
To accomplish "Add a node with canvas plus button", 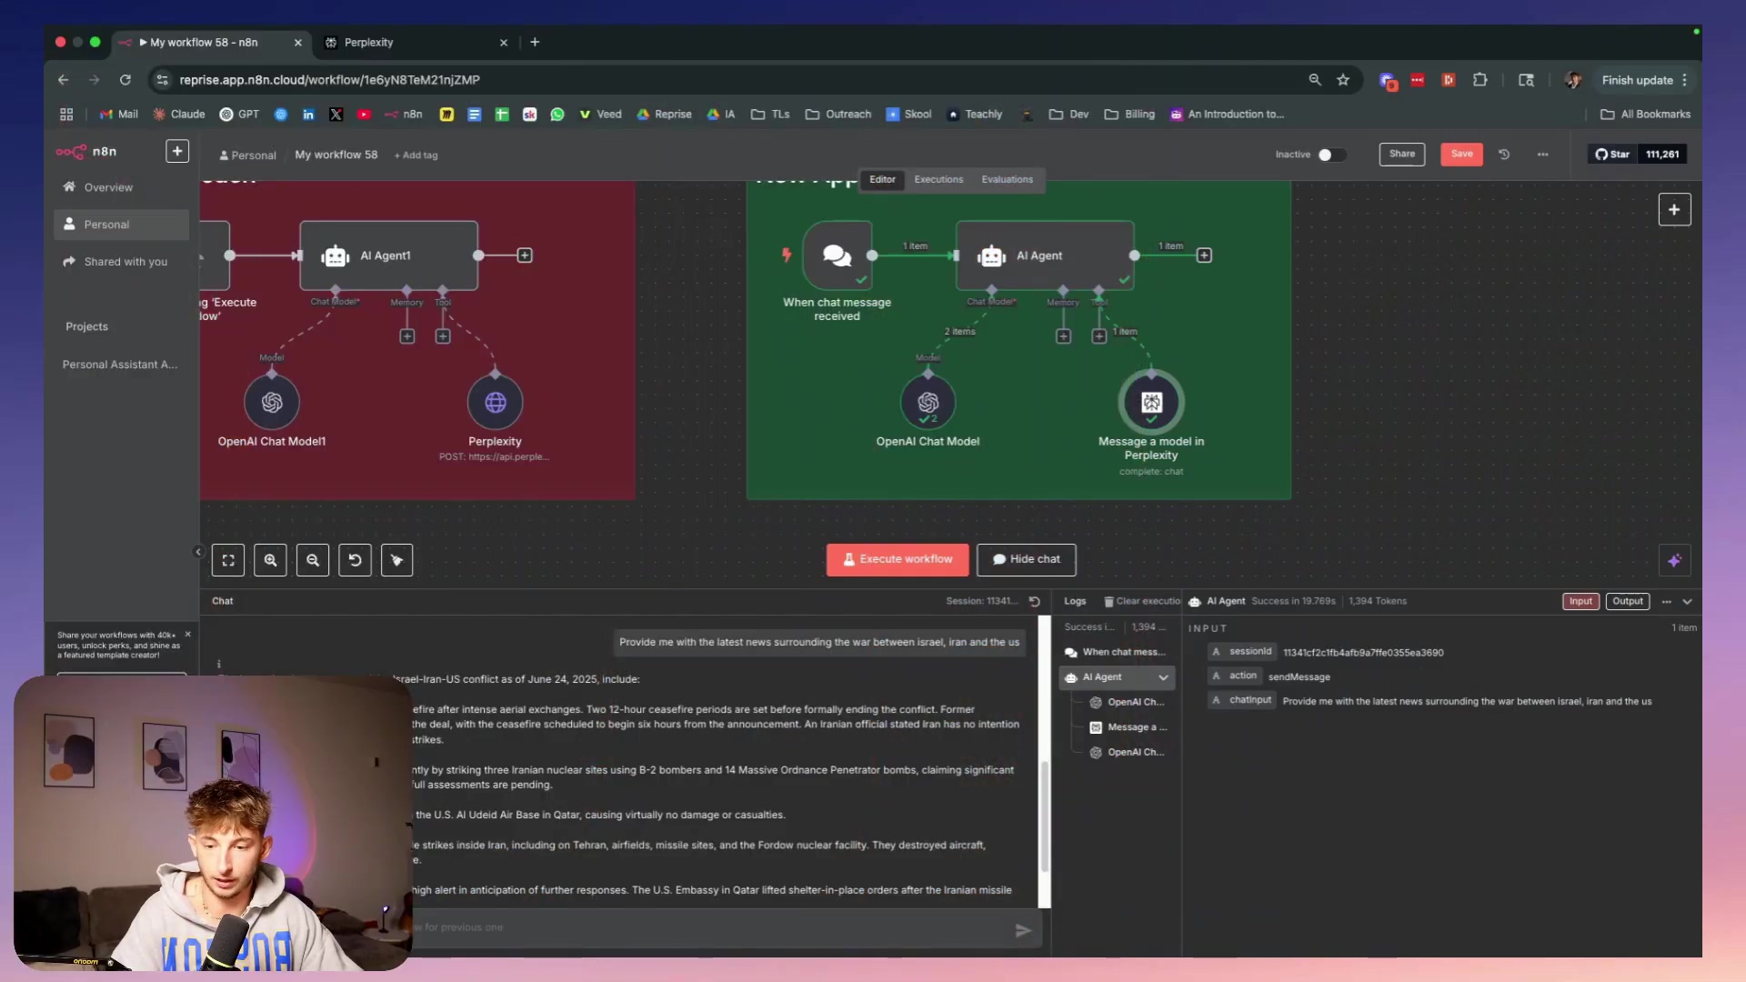I will (1674, 210).
